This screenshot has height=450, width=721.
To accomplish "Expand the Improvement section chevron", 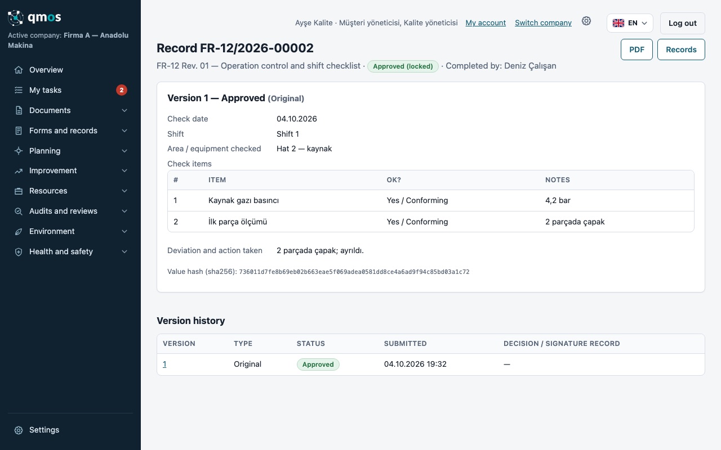I will 124,170.
